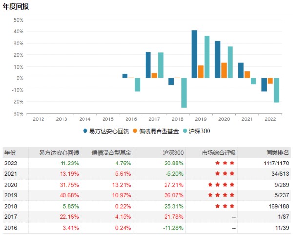293x235 pixels.
Task: Click the 2018 row star rating
Action: pyautogui.click(x=225, y=206)
